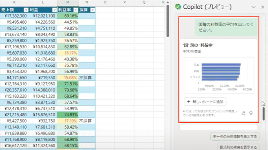Select column K header
The image size is (268, 150).
point(14,3)
